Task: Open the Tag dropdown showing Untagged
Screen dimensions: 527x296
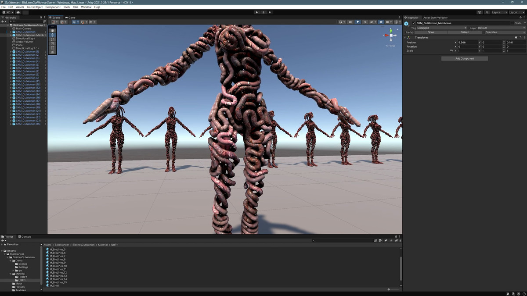Action: click(x=442, y=28)
